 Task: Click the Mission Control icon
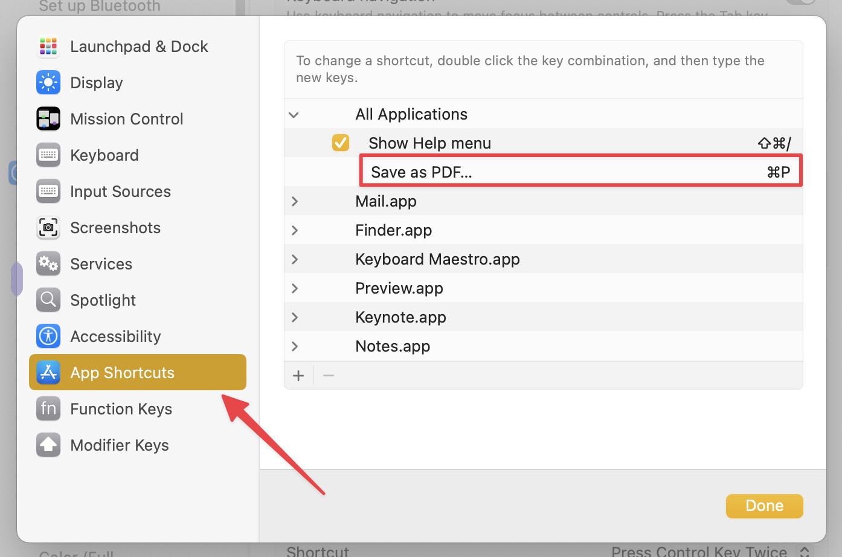click(48, 119)
